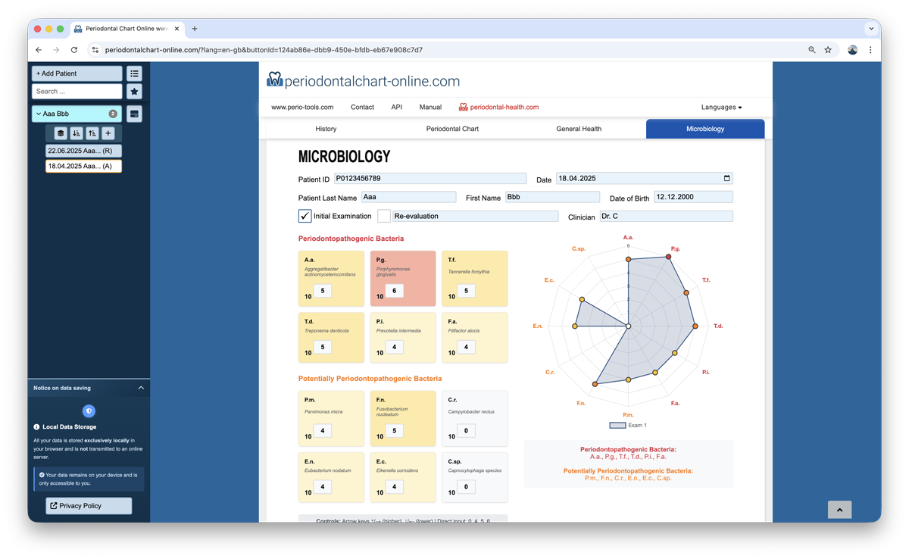Collapse the Notice on data saving panel
The height and width of the screenshot is (559, 909).
pos(141,388)
